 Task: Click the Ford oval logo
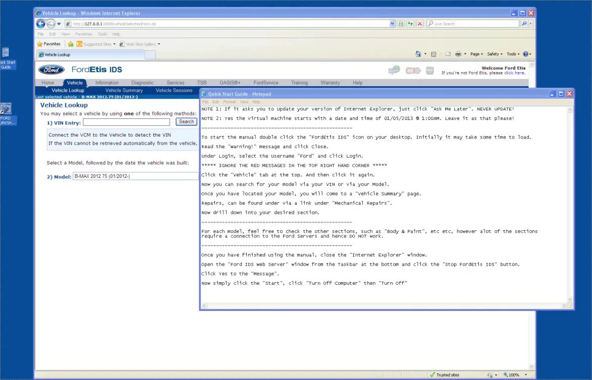(51, 70)
